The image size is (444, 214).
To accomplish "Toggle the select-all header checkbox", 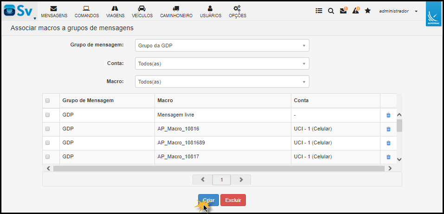I will pos(48,100).
